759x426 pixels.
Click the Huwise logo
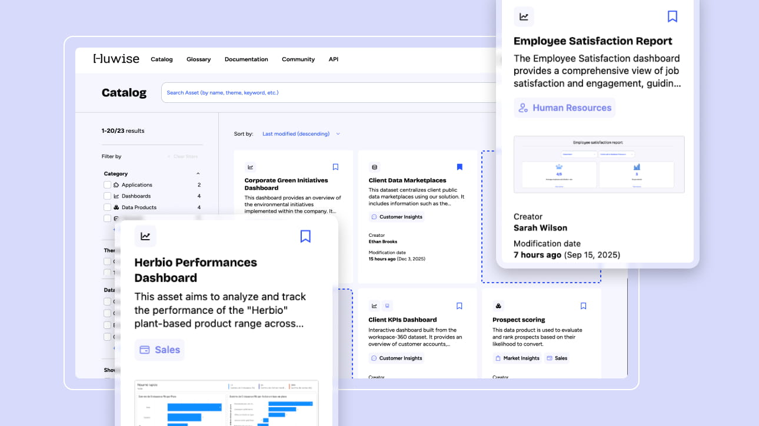(x=116, y=59)
